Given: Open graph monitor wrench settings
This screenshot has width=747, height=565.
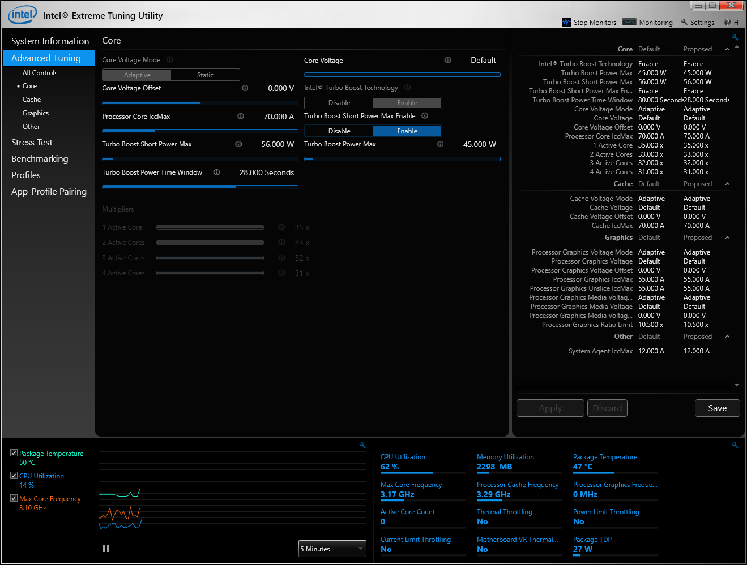Looking at the screenshot, I should 362,445.
